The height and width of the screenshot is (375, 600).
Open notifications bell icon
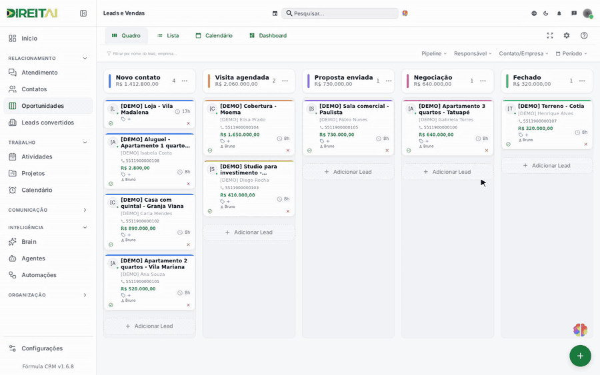pyautogui.click(x=559, y=13)
